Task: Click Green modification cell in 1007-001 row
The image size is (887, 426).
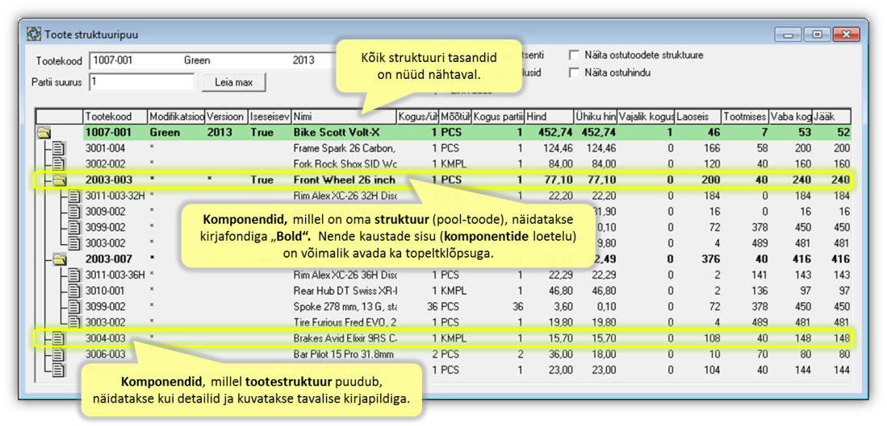Action: [164, 133]
